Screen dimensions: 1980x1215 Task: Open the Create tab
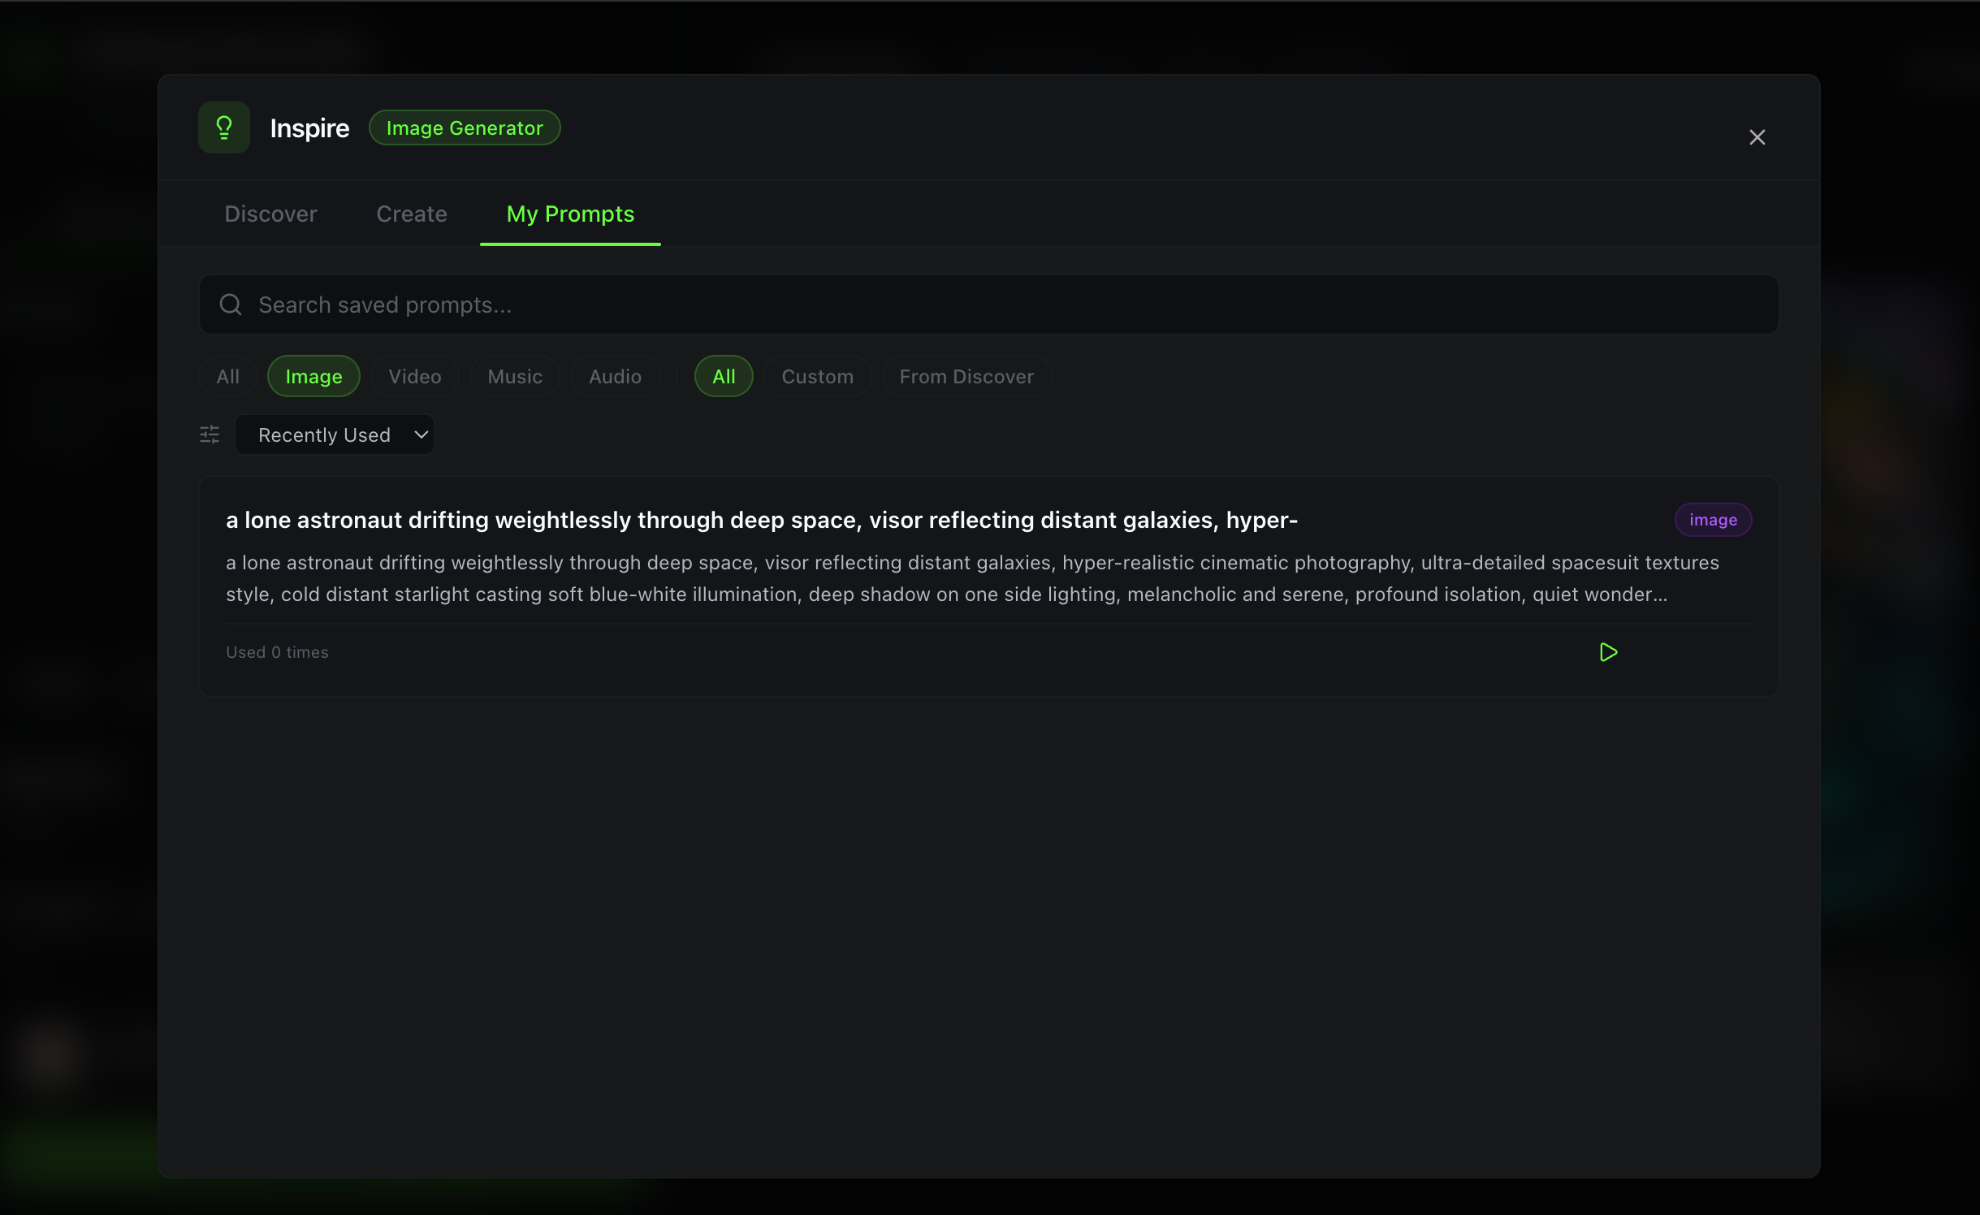point(412,214)
